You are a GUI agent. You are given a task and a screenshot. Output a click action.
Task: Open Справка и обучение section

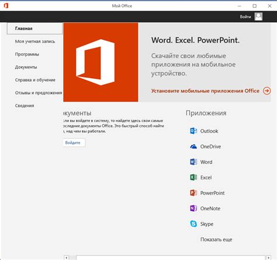(x=35, y=80)
